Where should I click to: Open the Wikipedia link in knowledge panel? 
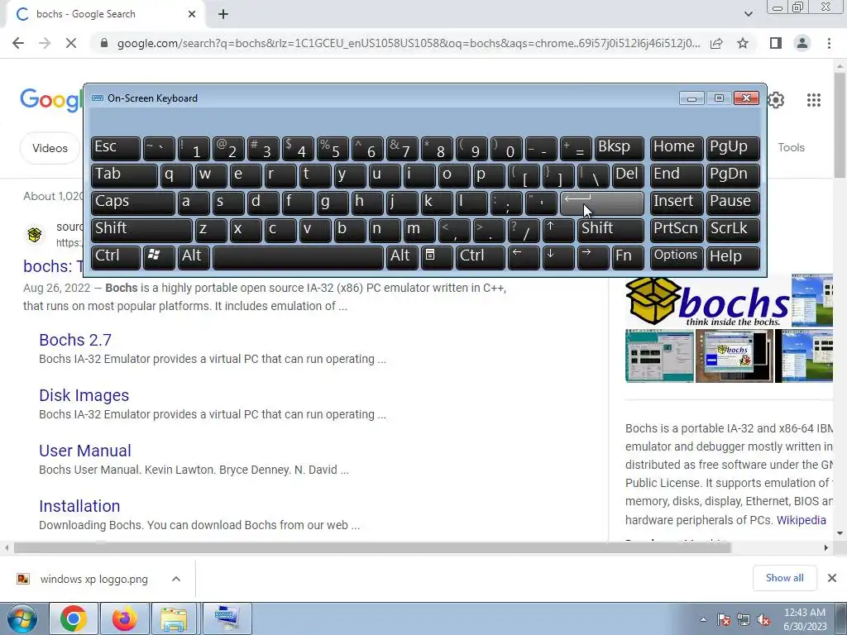[x=801, y=520]
